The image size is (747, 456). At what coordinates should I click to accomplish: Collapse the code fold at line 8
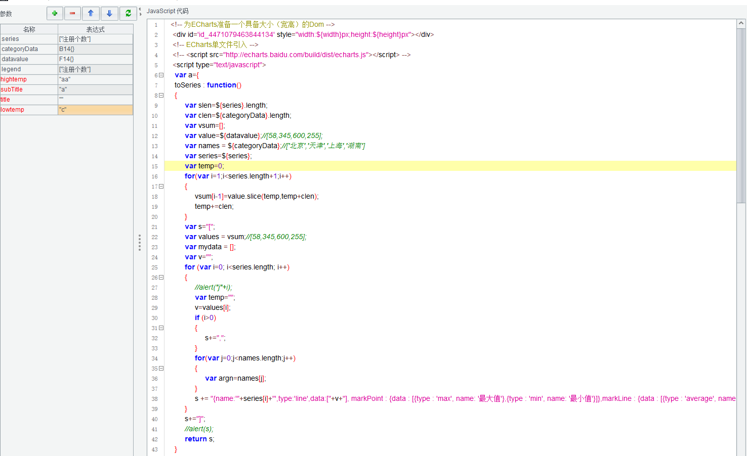coord(161,95)
